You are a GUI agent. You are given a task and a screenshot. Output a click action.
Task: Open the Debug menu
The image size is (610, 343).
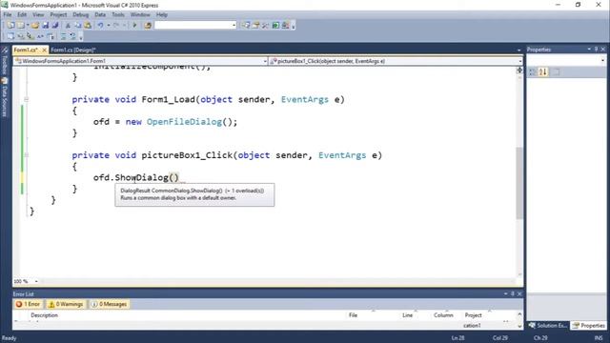80,15
